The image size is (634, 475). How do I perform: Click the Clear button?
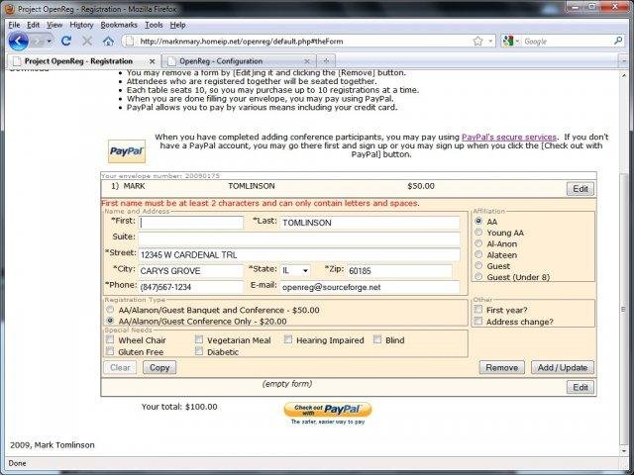(120, 367)
